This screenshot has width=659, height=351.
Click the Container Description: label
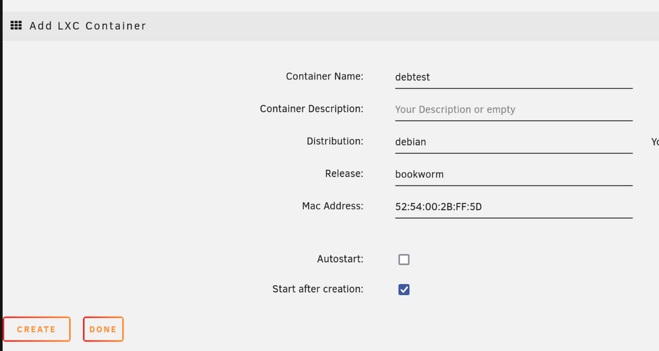pos(312,109)
